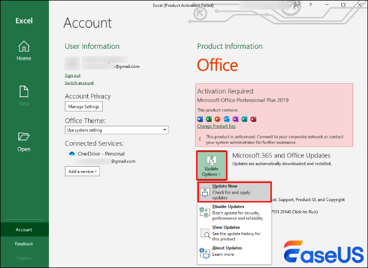
Task: Click the Microsoft 365 and Office Updates heading
Action: 281,155
